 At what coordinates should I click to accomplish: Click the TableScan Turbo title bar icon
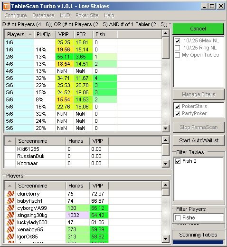click(x=7, y=6)
